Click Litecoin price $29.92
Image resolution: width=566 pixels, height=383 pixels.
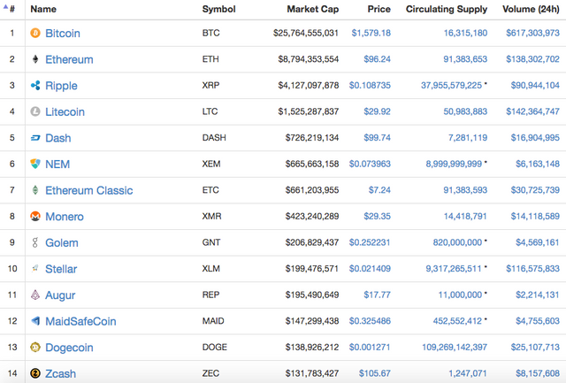378,111
